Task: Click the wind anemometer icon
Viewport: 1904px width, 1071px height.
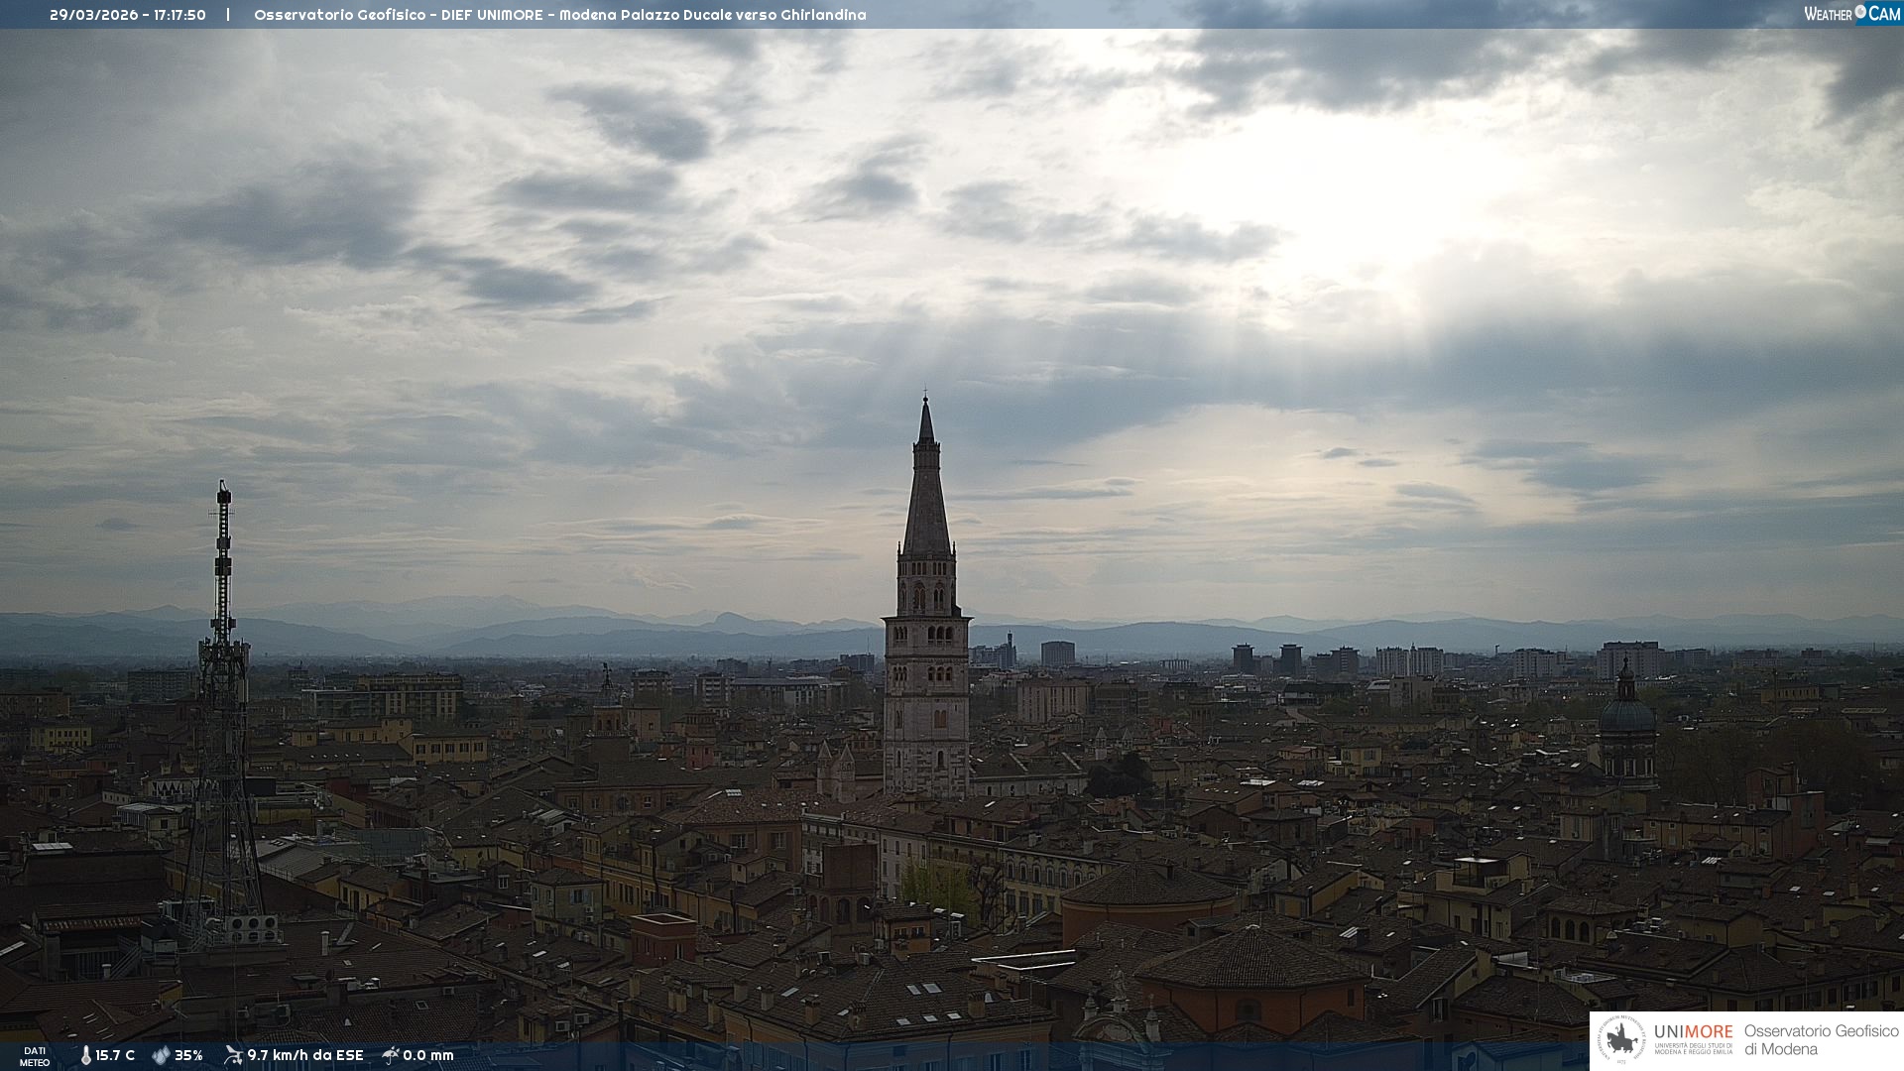Action: [233, 1055]
